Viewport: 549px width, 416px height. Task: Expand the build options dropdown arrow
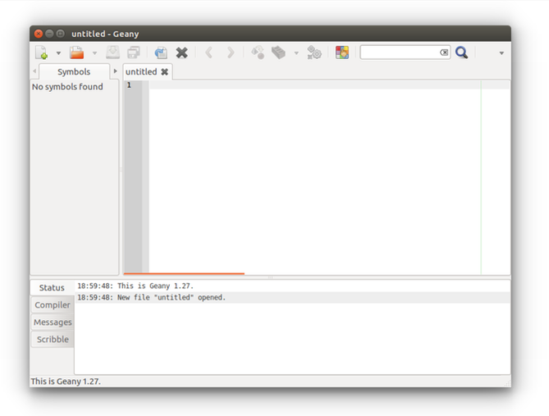(x=296, y=53)
